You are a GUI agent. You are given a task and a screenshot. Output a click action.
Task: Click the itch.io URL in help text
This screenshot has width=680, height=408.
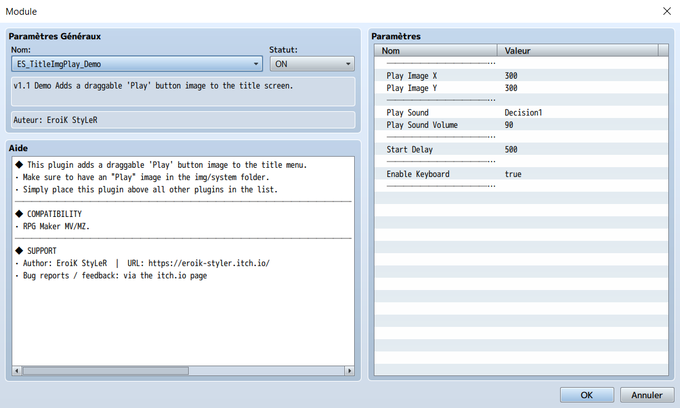click(x=209, y=263)
